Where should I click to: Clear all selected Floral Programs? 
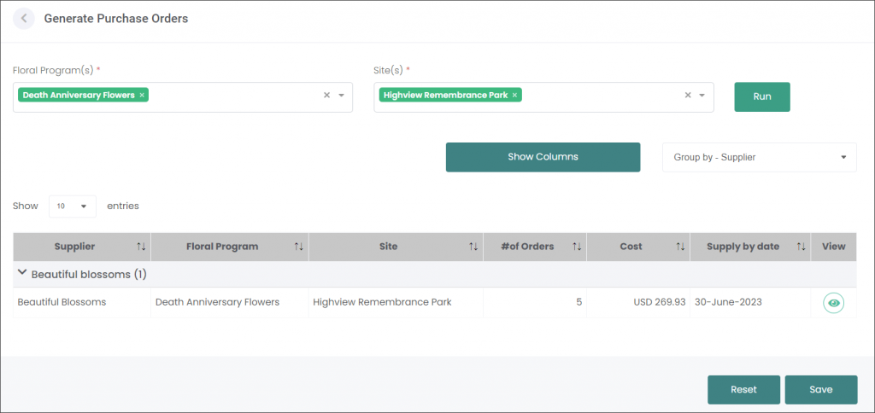[327, 96]
